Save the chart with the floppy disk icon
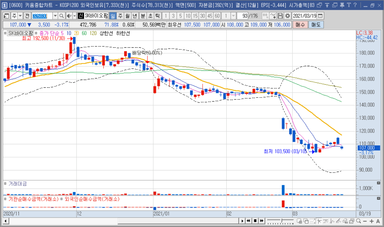The height and width of the screenshot is (227, 384). point(280,16)
